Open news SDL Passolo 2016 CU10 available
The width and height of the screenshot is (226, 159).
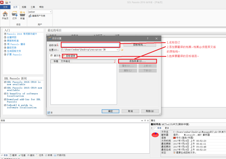click(x=24, y=83)
